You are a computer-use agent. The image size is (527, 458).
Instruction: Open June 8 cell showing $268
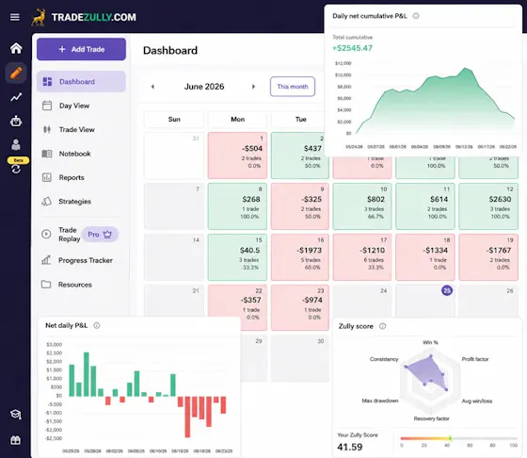[x=237, y=206]
